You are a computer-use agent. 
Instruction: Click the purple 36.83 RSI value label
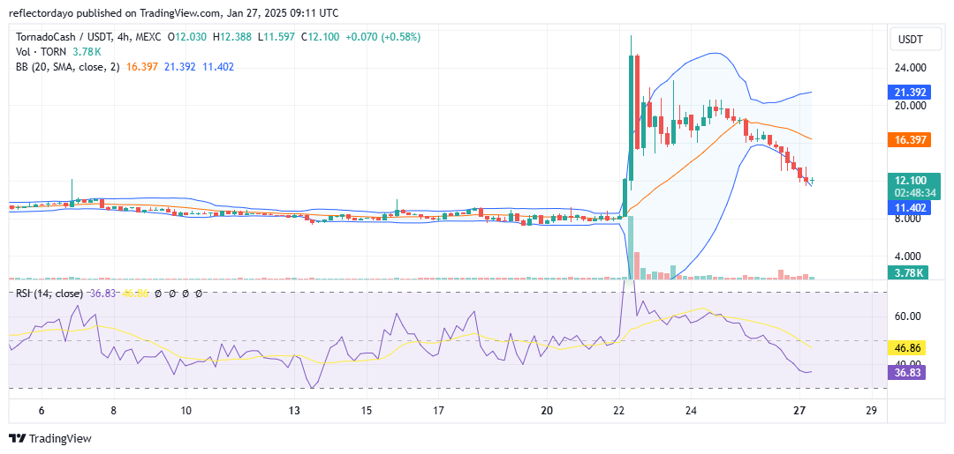pyautogui.click(x=908, y=372)
